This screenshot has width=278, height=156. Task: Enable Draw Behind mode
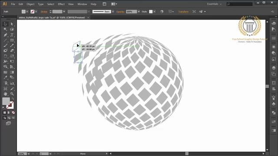pos(9,118)
